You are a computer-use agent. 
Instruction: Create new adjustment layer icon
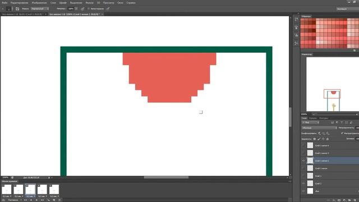click(344, 200)
